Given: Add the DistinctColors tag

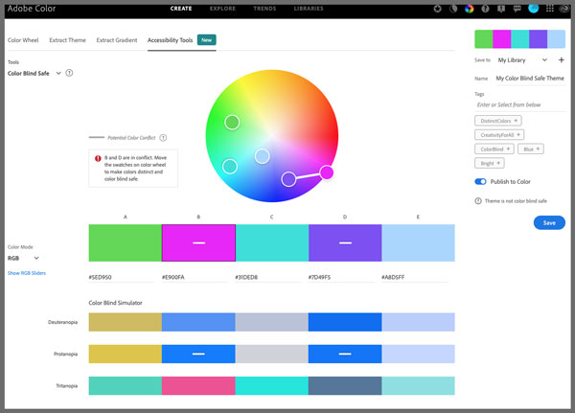Looking at the screenshot, I should pyautogui.click(x=498, y=121).
